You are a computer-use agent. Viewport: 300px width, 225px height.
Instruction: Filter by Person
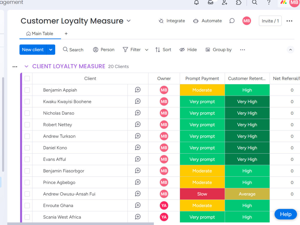(104, 50)
